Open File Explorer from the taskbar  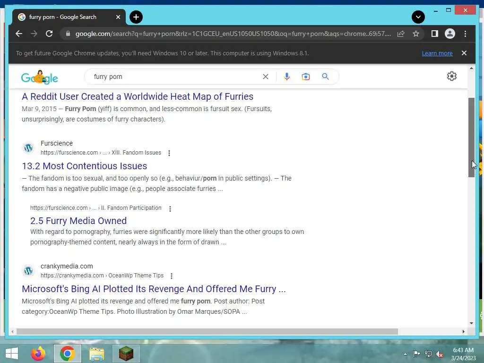[96, 354]
